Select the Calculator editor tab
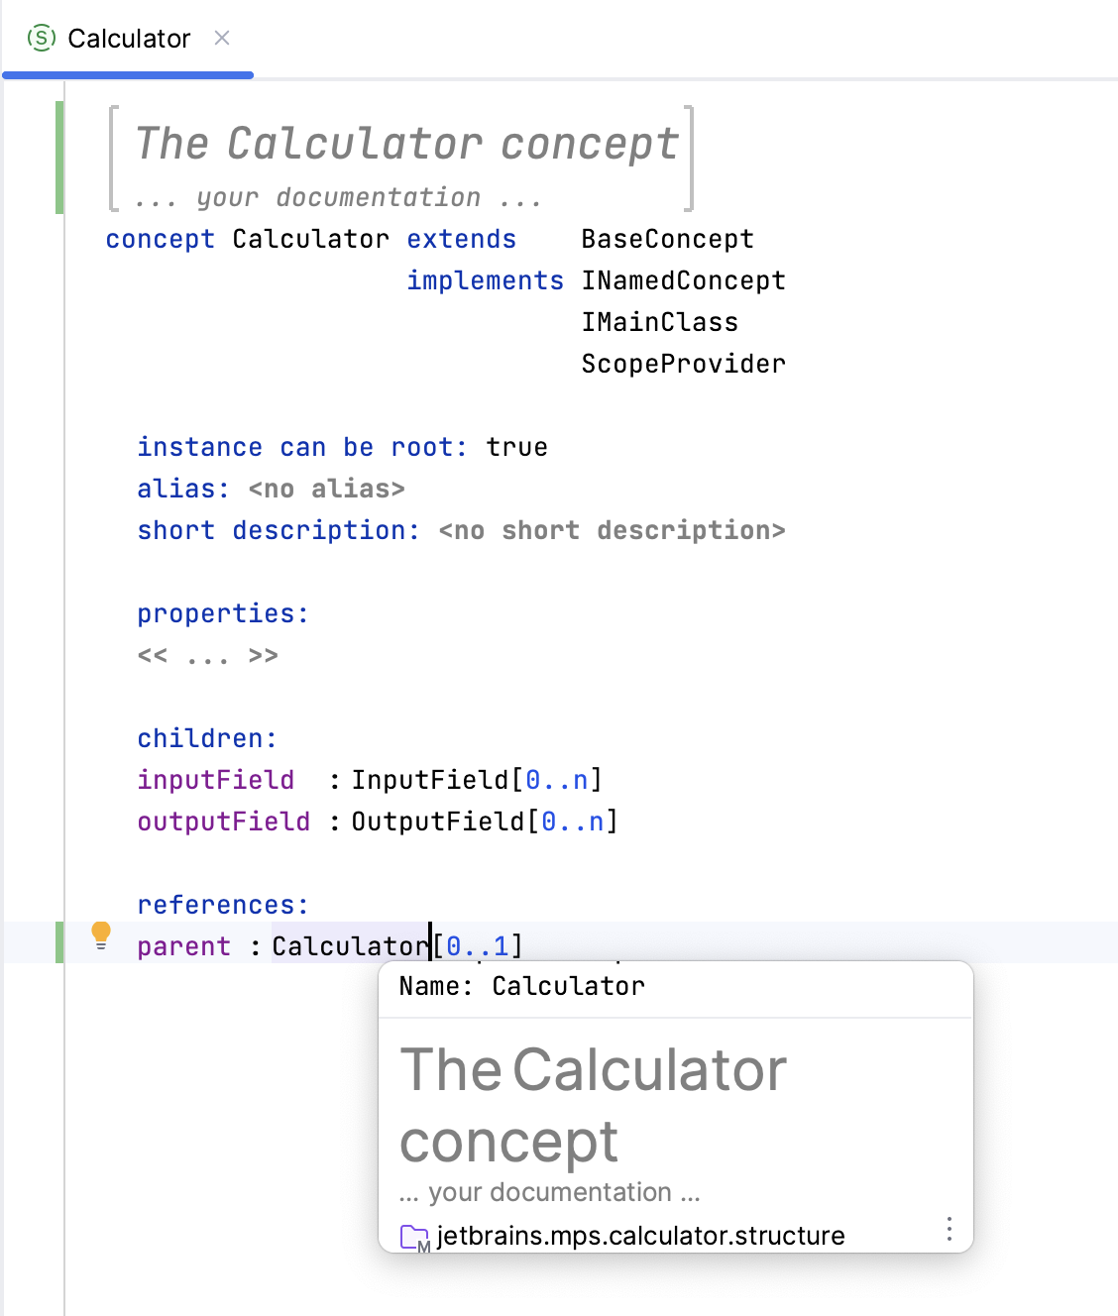 click(x=128, y=39)
